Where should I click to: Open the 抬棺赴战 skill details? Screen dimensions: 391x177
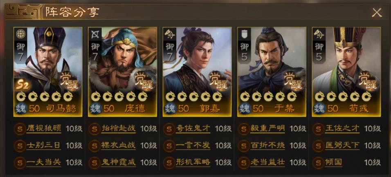tap(119, 129)
